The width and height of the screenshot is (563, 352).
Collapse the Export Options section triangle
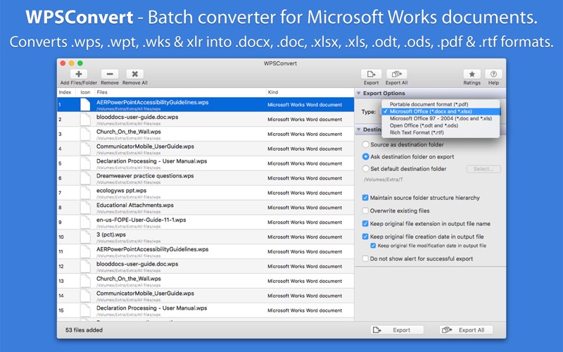pyautogui.click(x=358, y=94)
